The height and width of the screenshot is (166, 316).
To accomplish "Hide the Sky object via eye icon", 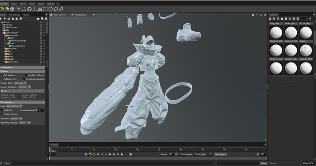I will (x=44, y=30).
